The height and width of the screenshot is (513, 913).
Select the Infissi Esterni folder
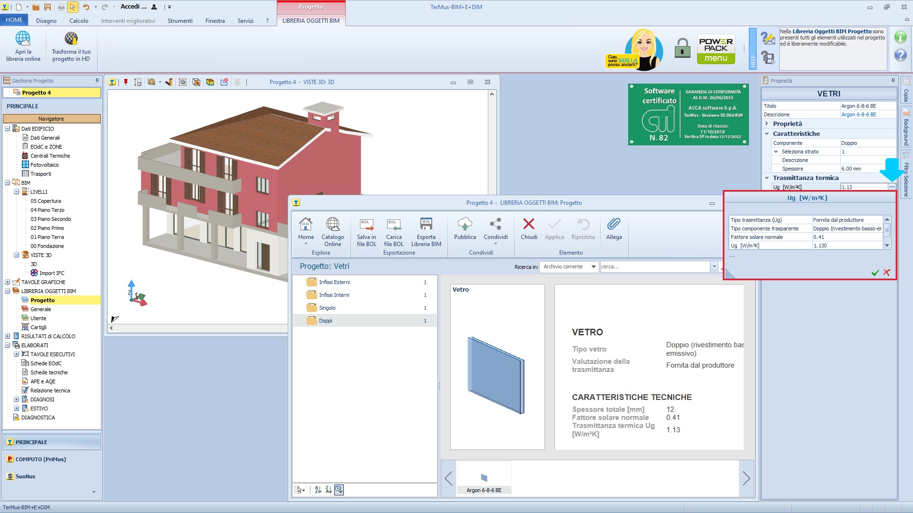334,282
